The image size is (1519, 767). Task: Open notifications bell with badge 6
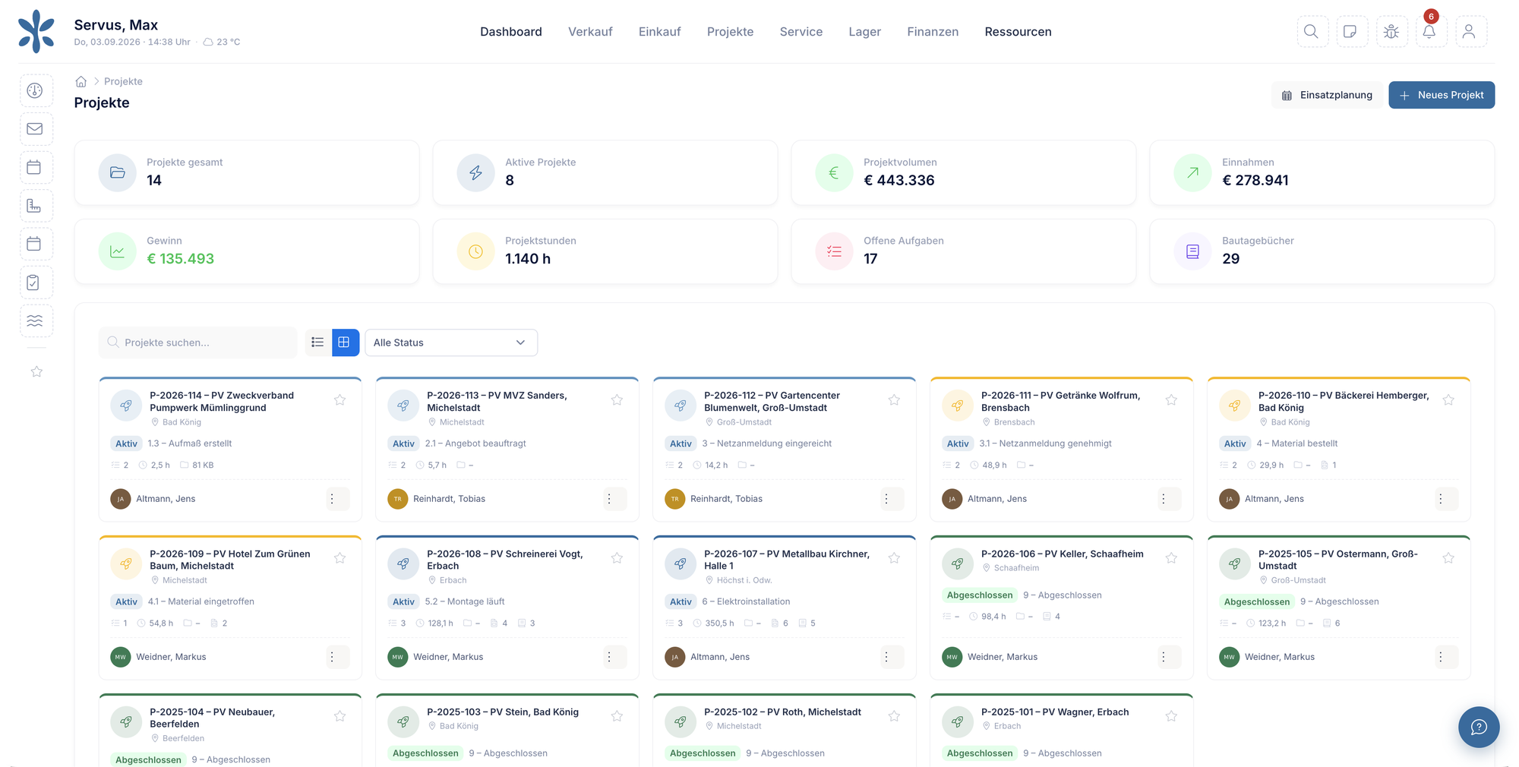pyautogui.click(x=1429, y=31)
